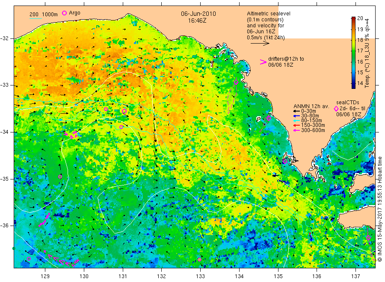385x282 pixels.
Task: Click the blue 30-80m legend arrow
Action: [296, 116]
